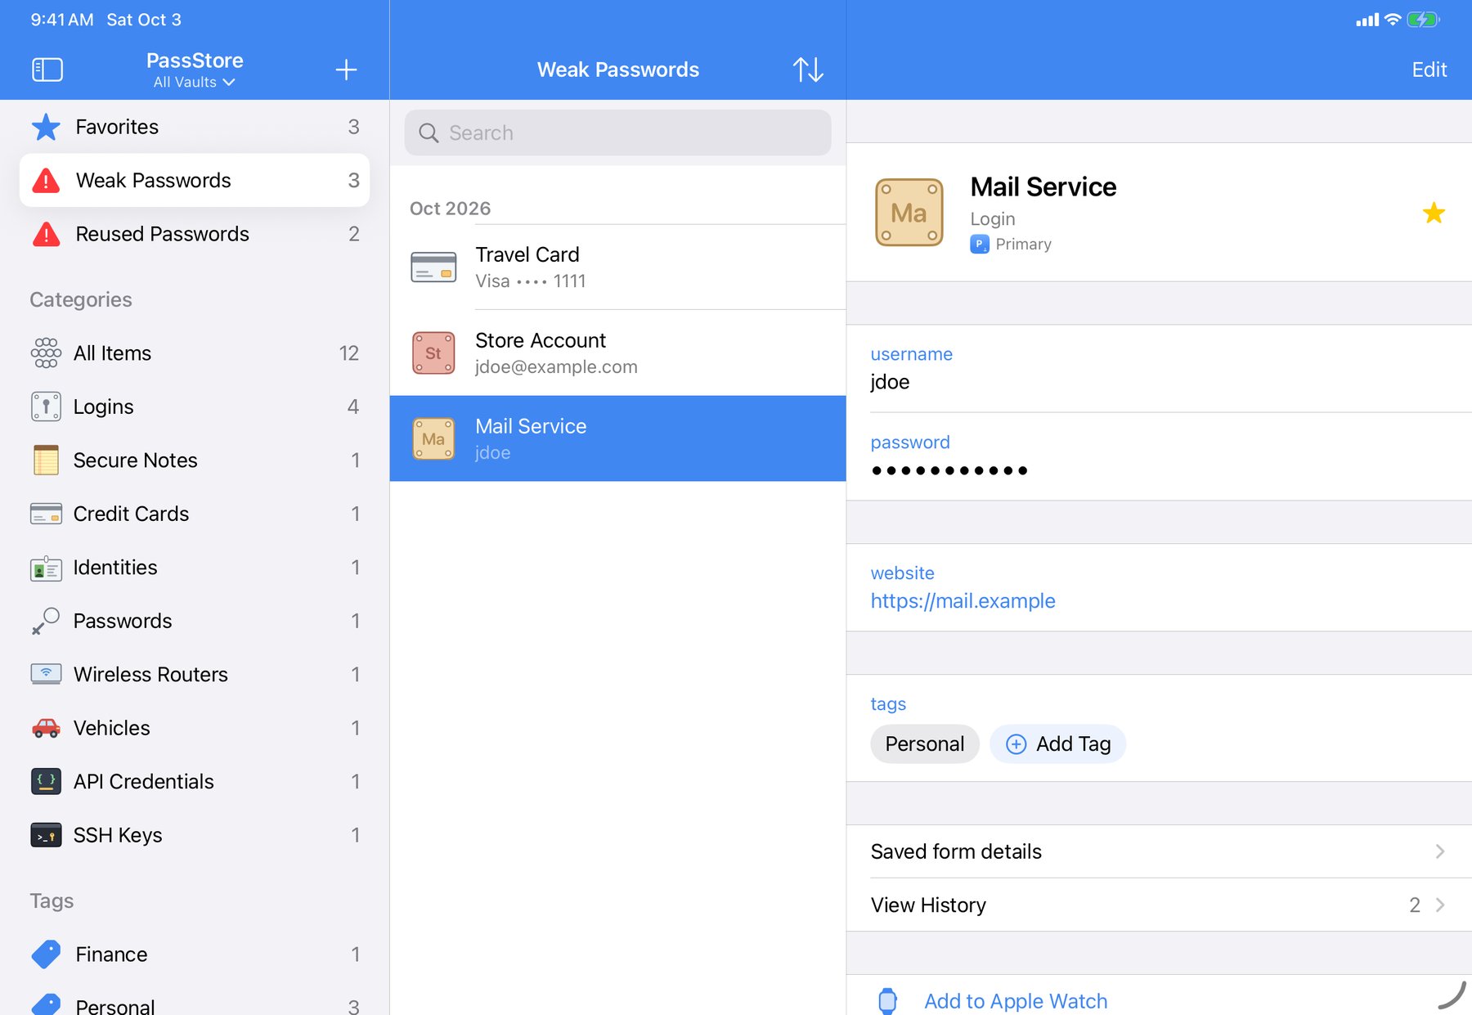Toggle the yellow favorite star on Mail Service
This screenshot has width=1472, height=1015.
(x=1434, y=213)
